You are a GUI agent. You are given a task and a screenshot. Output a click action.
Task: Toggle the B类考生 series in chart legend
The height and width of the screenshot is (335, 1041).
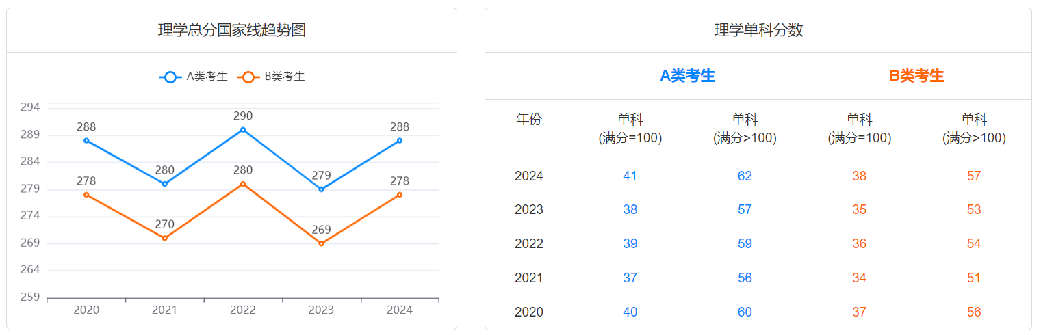(272, 77)
